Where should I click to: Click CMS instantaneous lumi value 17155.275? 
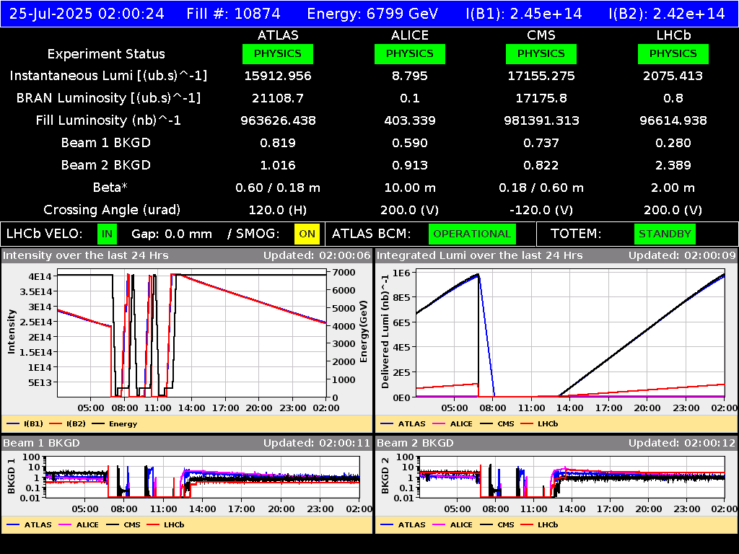[x=541, y=76]
